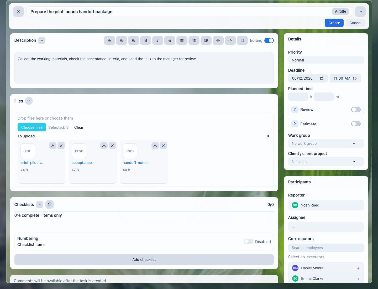Collapse the Description section
Image resolution: width=378 pixels, height=289 pixels.
42,40
